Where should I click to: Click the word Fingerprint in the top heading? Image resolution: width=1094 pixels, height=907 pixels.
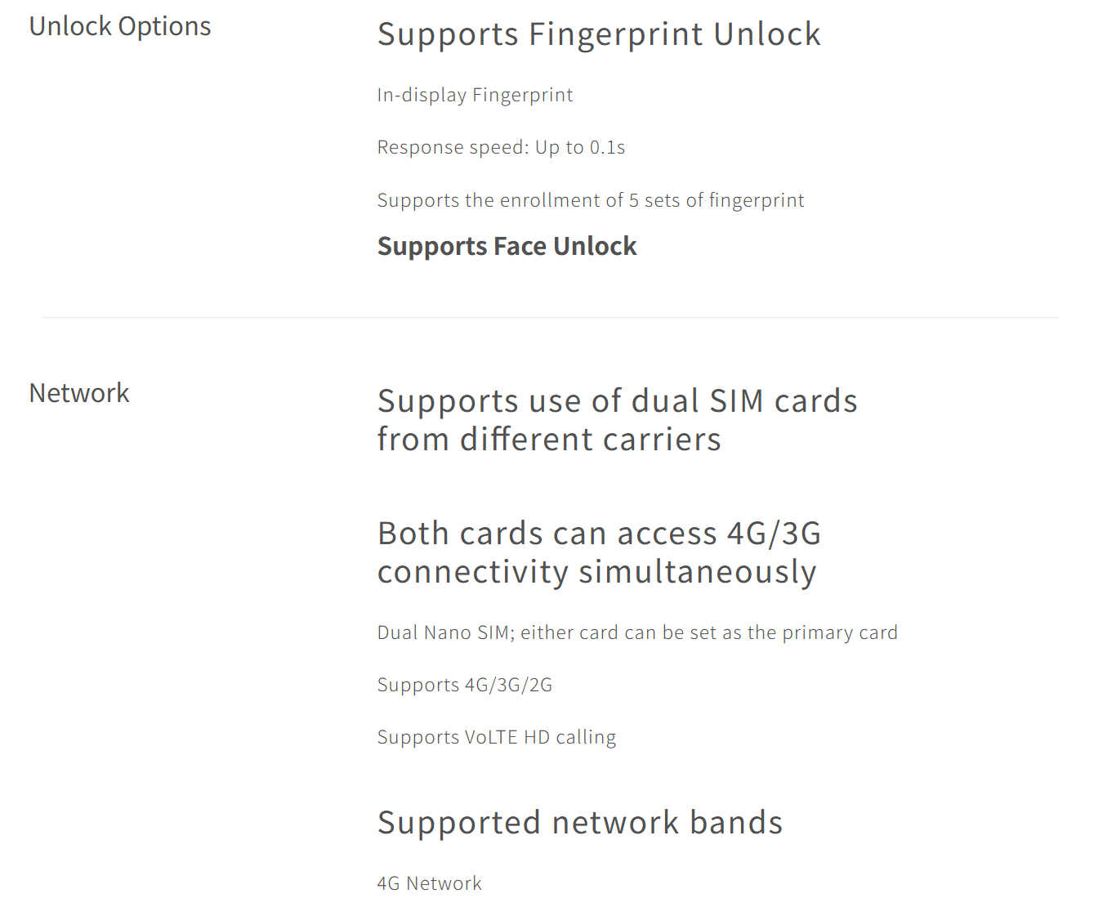click(x=616, y=36)
